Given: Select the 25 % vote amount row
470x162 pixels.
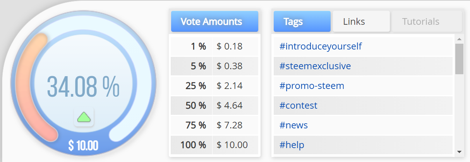Looking at the screenshot, I should click(x=214, y=86).
